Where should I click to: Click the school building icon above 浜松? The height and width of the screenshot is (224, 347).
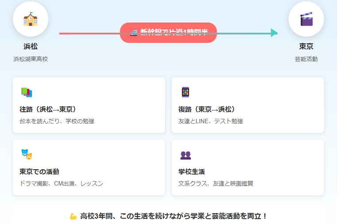pyautogui.click(x=31, y=19)
